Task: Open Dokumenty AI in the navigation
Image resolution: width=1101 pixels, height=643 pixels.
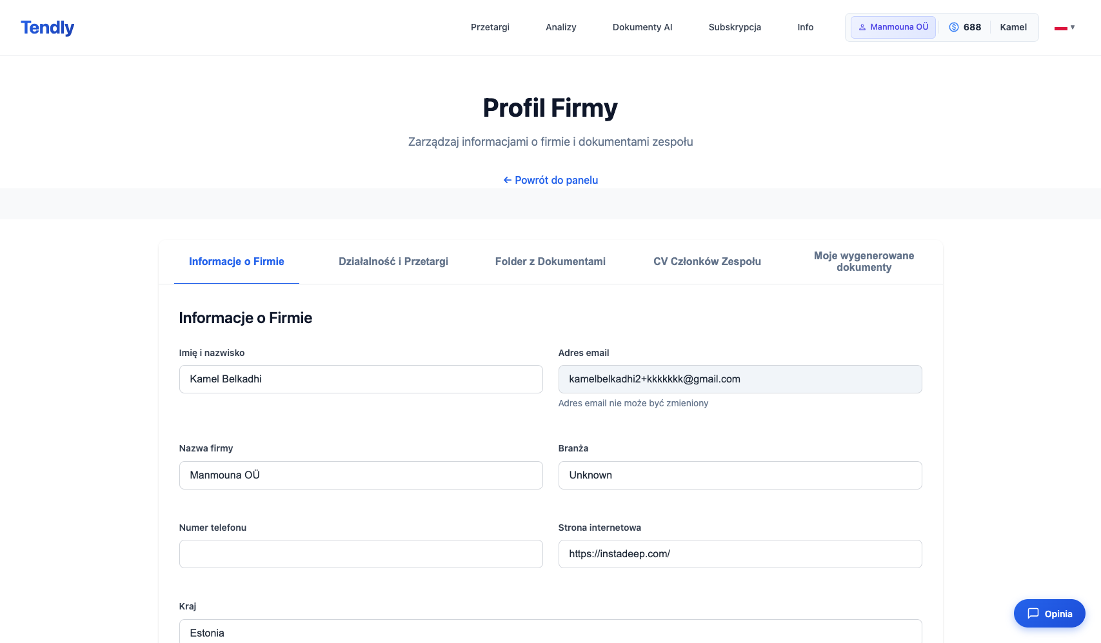Action: click(642, 27)
